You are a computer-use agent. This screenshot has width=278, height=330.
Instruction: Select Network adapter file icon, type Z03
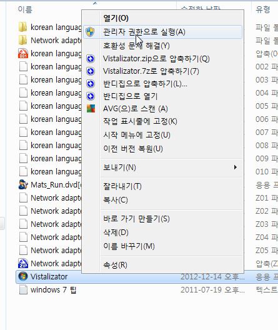(23, 224)
